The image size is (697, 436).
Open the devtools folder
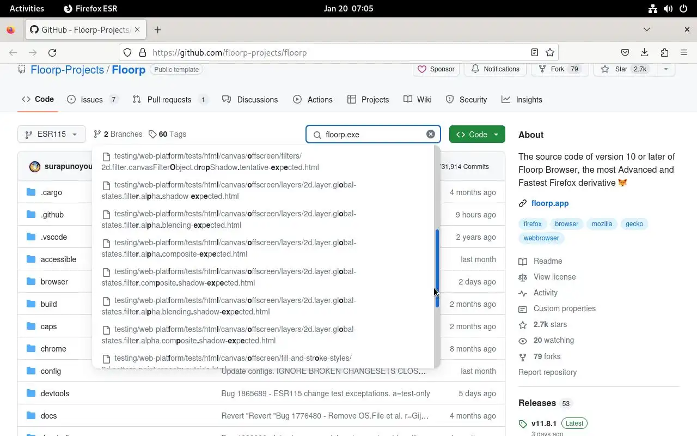[x=55, y=393]
